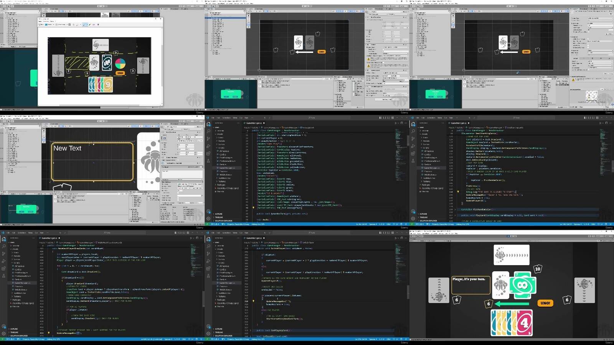Click 'Ln 46, Col 43' in the status bar
Screen dimensions: 614x345
click(x=361, y=224)
